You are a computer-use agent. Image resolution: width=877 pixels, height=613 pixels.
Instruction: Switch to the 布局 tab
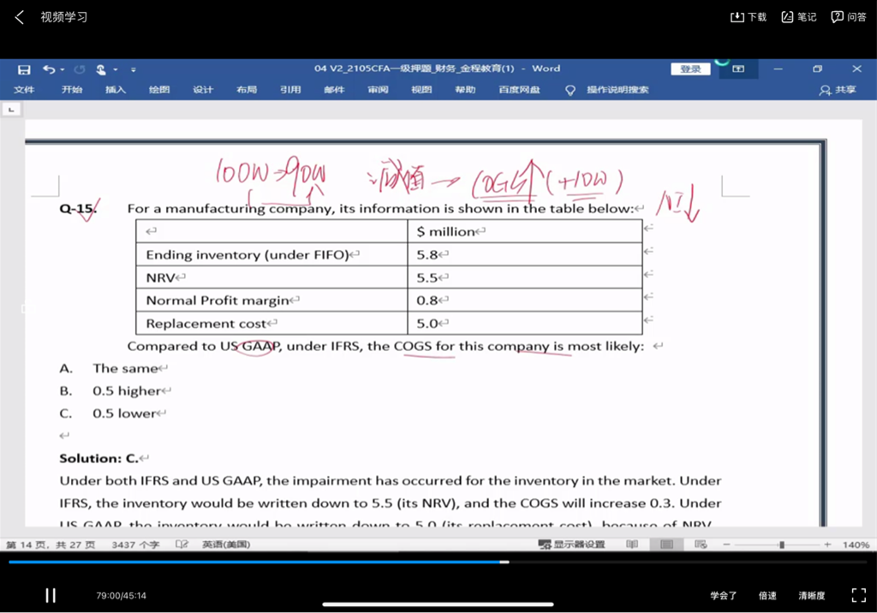pyautogui.click(x=247, y=90)
